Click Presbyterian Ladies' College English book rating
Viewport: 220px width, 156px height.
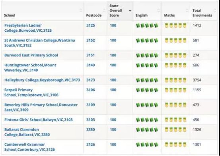(x=147, y=26)
